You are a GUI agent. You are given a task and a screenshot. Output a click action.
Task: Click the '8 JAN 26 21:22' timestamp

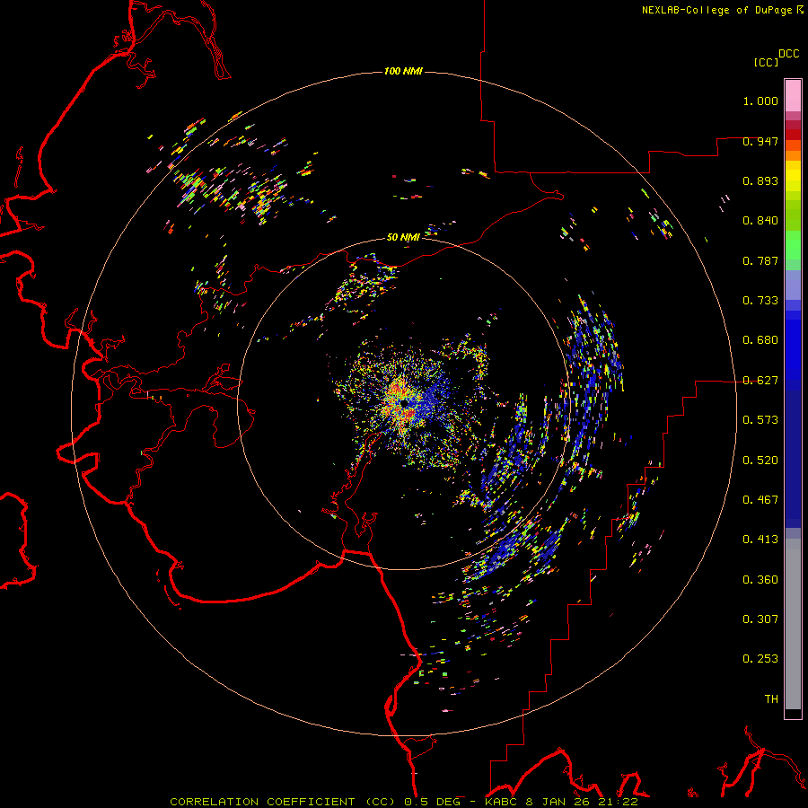pos(582,802)
